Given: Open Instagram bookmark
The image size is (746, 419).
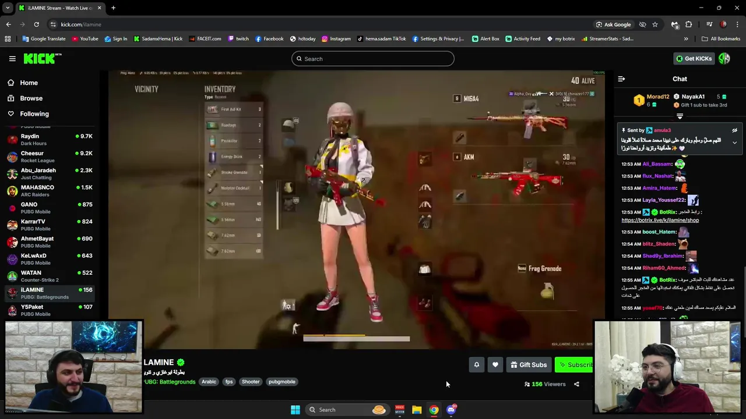Looking at the screenshot, I should 336,39.
